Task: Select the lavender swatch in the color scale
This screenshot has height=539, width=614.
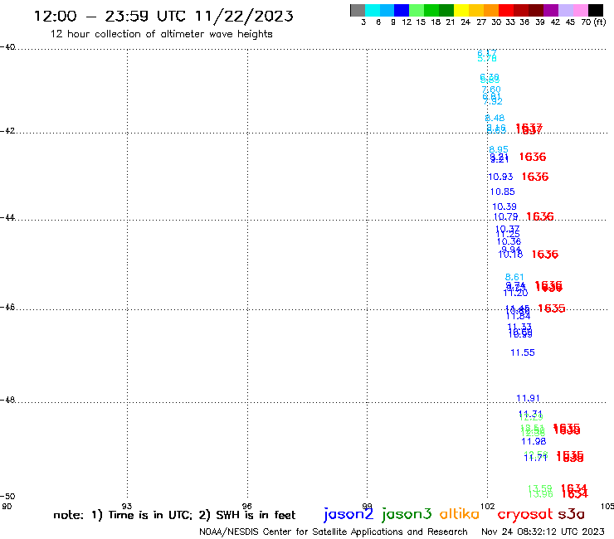Action: pyautogui.click(x=566, y=10)
